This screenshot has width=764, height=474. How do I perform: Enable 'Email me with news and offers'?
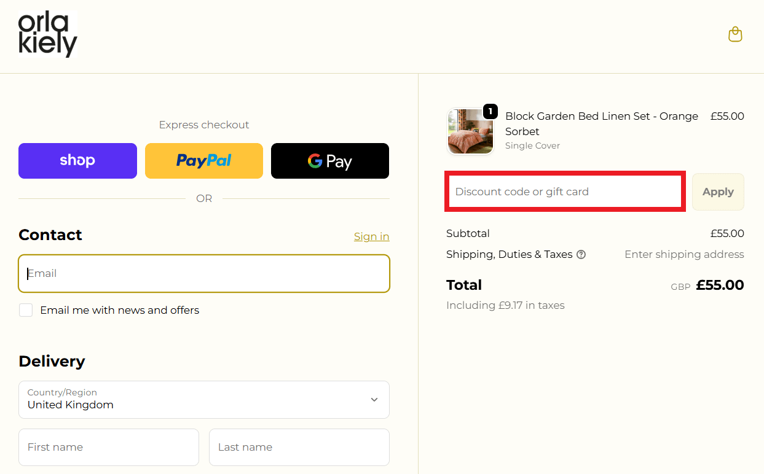tap(26, 310)
